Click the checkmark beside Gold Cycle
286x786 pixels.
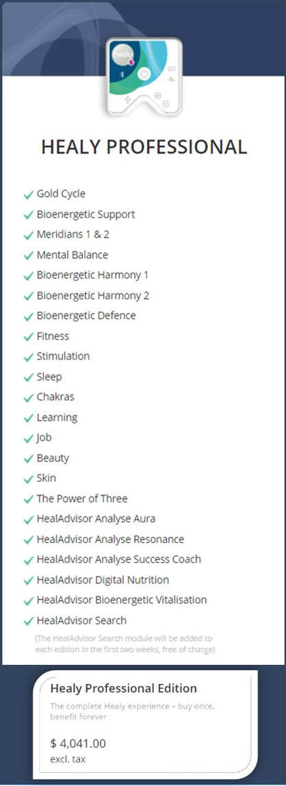(x=29, y=194)
